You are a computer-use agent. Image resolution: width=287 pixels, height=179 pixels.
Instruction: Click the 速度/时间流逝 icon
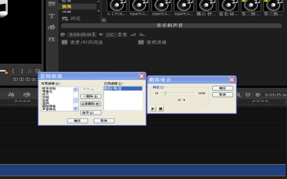pos(65,42)
